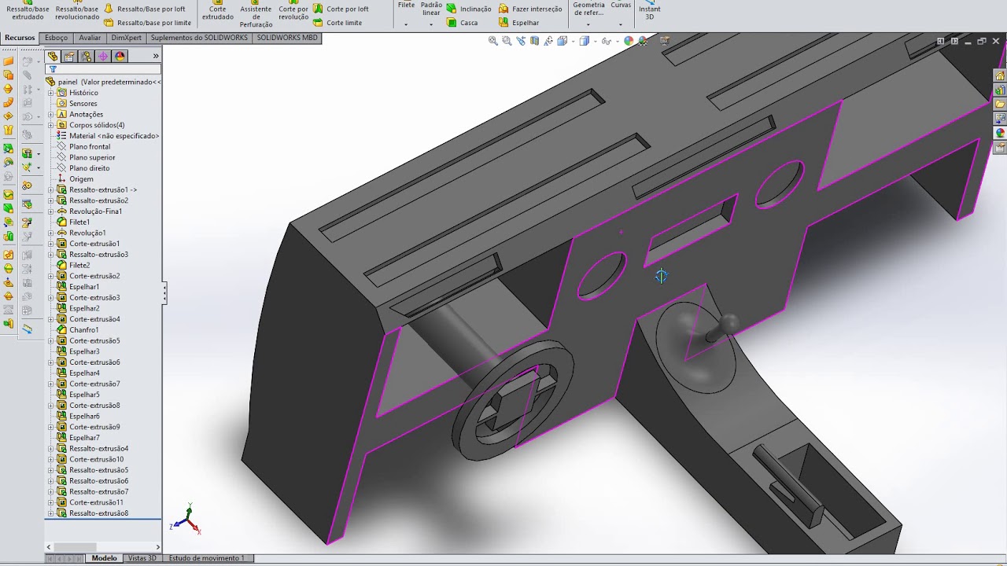1007x566 pixels.
Task: Open the DisplayManager color ball tab
Action: coord(120,57)
